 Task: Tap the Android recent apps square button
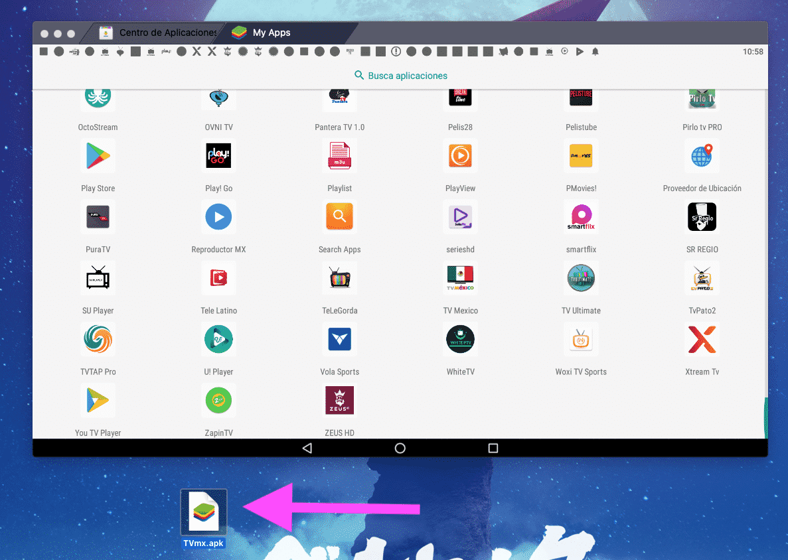(493, 449)
